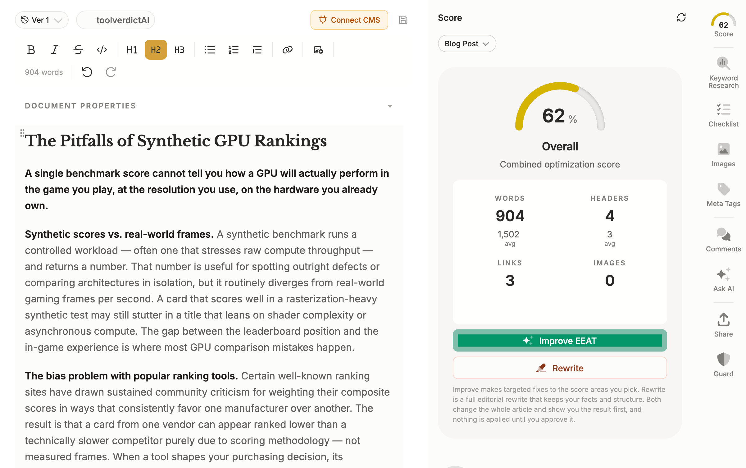This screenshot has height=468, width=746.
Task: Click the indented list icon
Action: pyautogui.click(x=257, y=50)
